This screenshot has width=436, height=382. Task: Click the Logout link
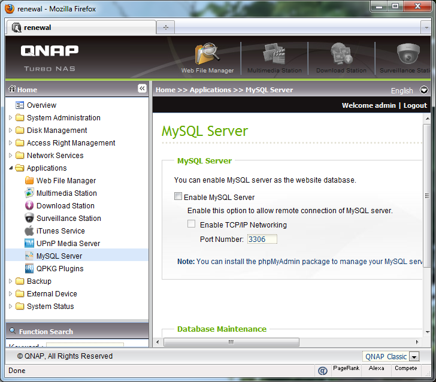[415, 105]
